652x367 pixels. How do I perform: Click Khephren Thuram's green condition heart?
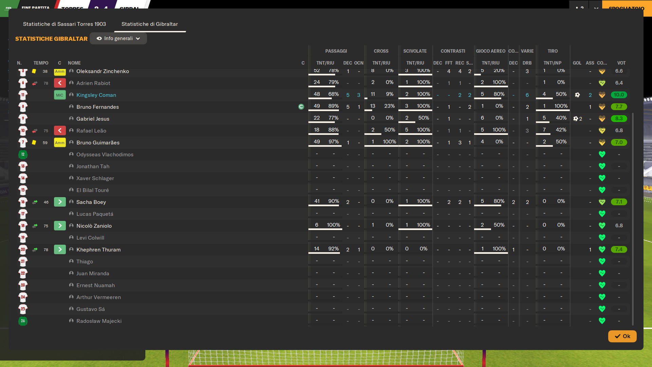point(602,249)
